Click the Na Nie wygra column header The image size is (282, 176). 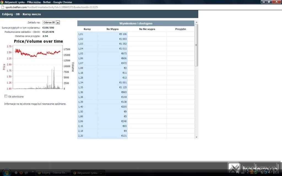(x=147, y=29)
